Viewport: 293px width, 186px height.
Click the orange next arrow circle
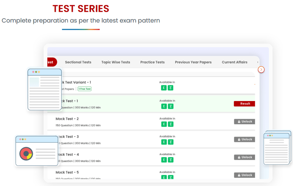[x=261, y=70]
